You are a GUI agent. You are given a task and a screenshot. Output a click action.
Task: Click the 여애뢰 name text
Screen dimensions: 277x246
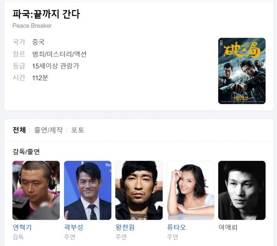coord(228,227)
